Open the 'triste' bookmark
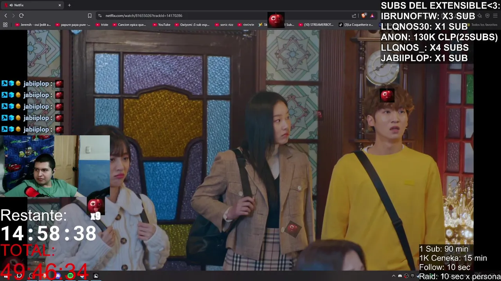The width and height of the screenshot is (501, 281). pyautogui.click(x=102, y=25)
